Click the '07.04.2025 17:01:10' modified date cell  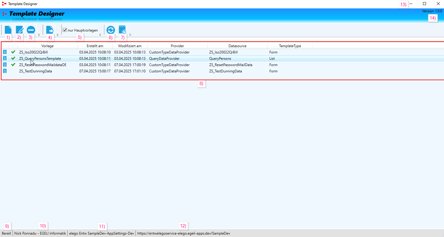tap(130, 71)
